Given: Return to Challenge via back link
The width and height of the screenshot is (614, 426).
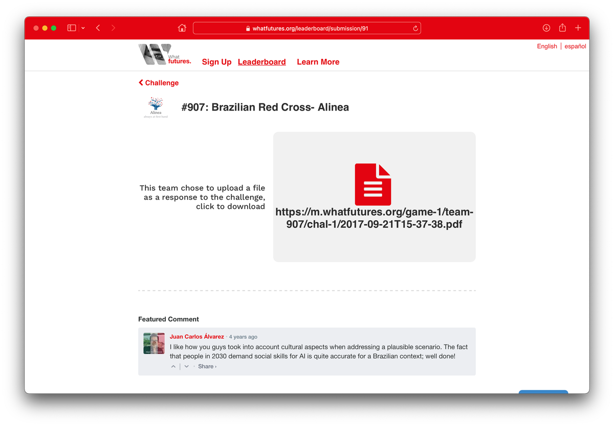Looking at the screenshot, I should 159,83.
